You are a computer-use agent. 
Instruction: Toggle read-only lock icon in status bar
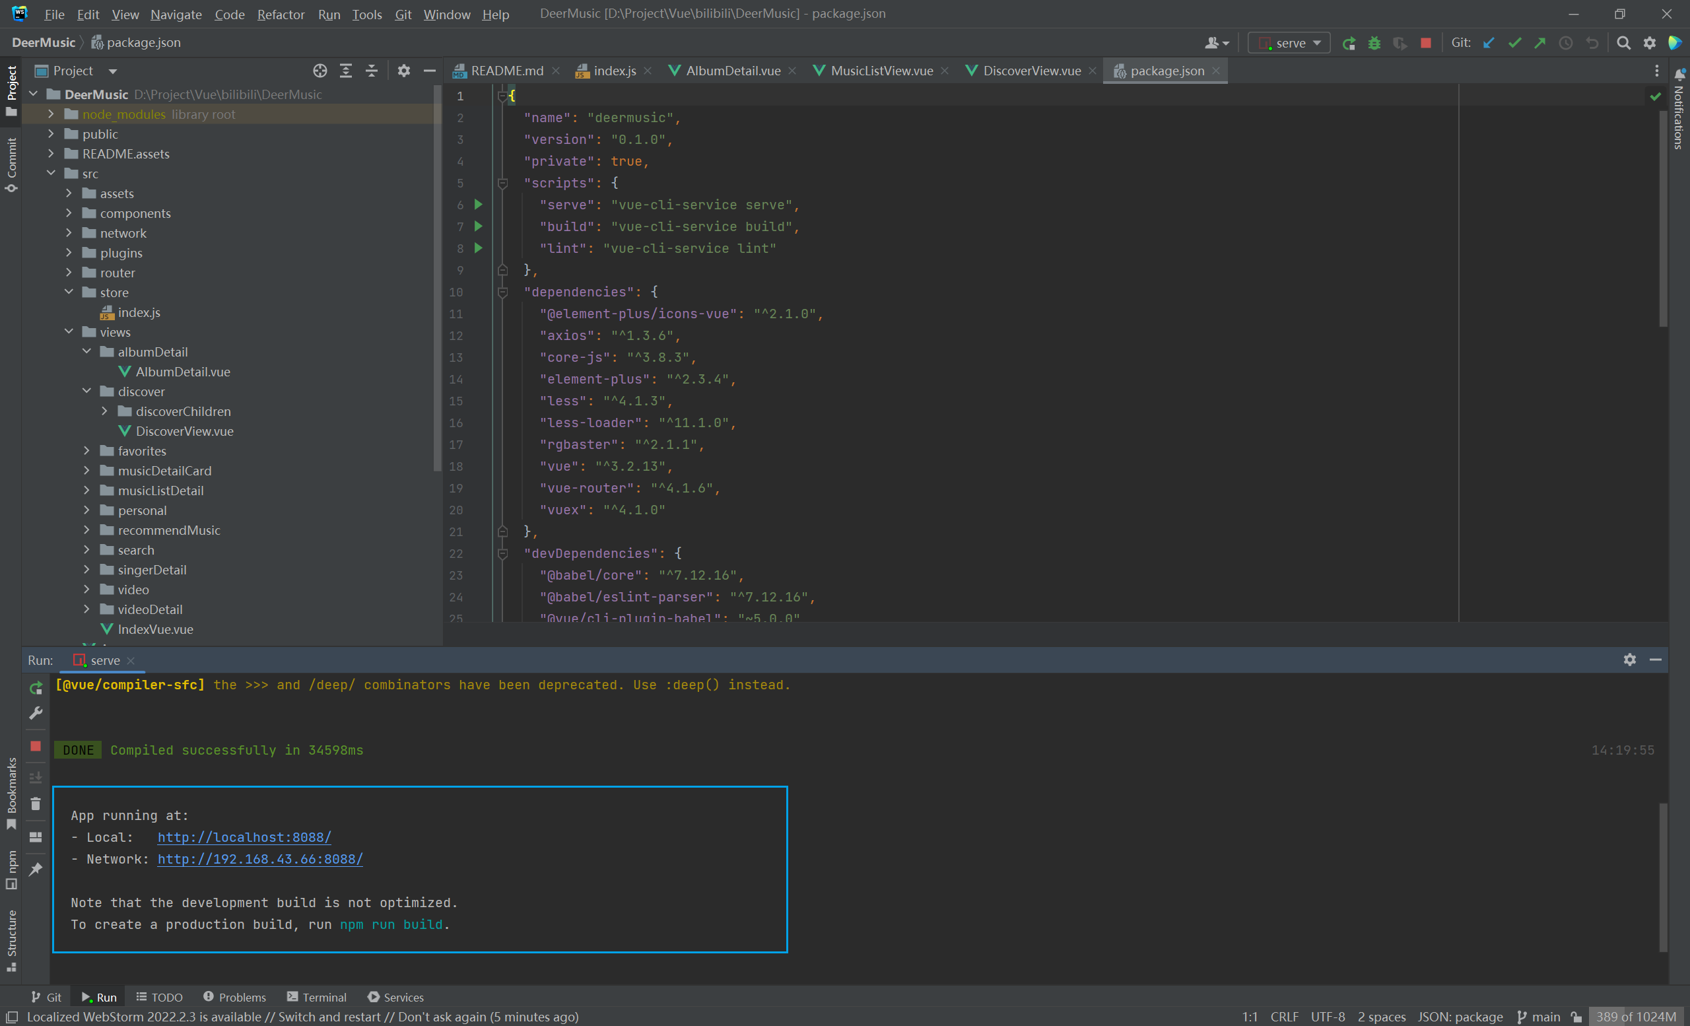1577,1017
